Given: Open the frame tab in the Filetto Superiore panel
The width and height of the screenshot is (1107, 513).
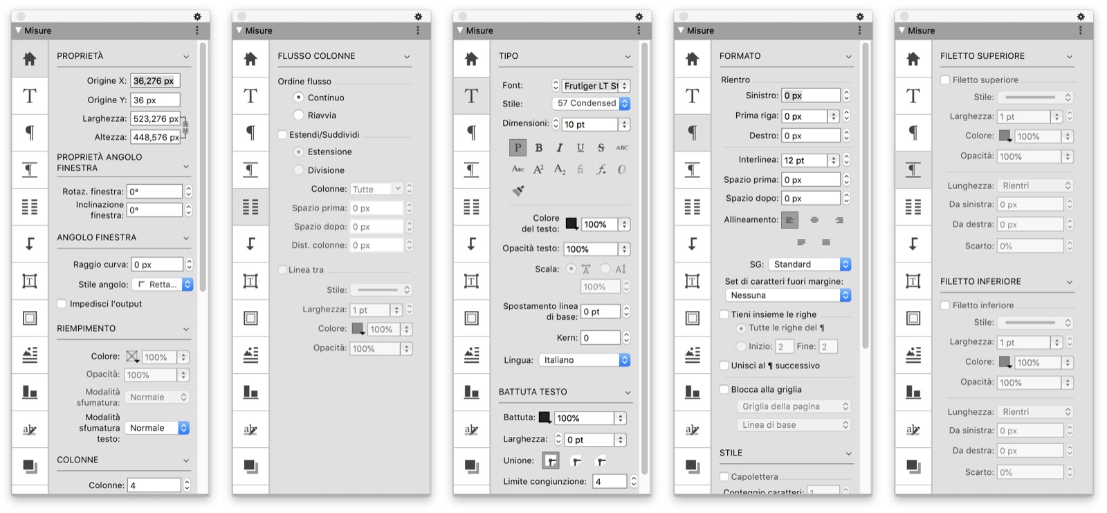Looking at the screenshot, I should (913, 318).
